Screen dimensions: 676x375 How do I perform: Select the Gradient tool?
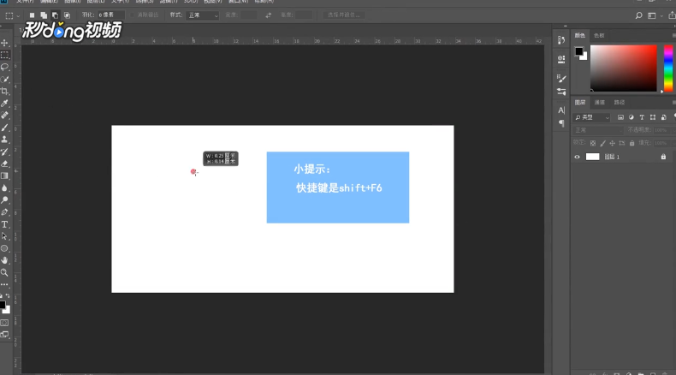(5, 176)
